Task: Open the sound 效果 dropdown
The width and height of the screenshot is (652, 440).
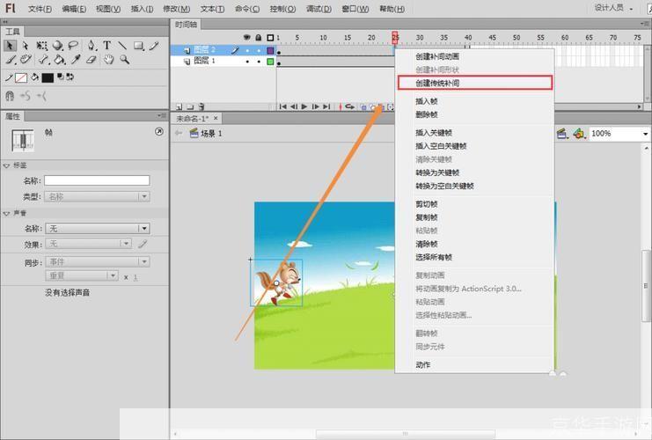Action: click(x=88, y=244)
